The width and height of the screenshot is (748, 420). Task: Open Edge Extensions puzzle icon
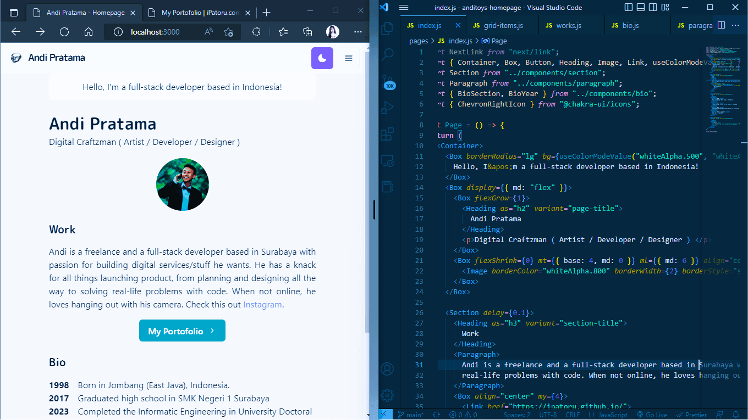pyautogui.click(x=256, y=32)
